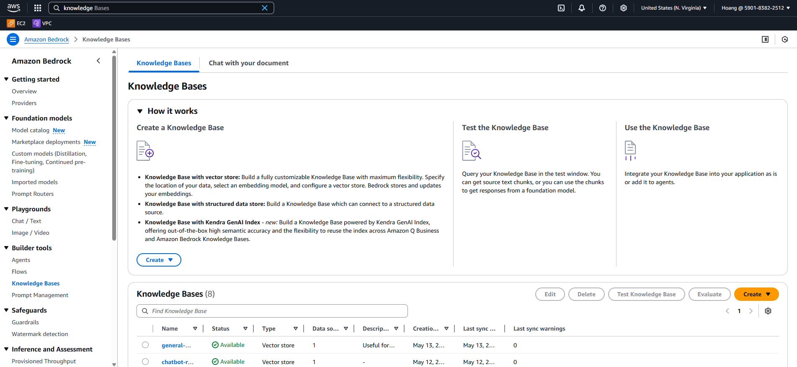Collapse the How it works section
This screenshot has height=367, width=797.
point(140,111)
